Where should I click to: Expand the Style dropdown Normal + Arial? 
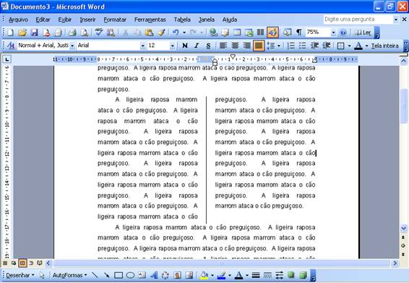pyautogui.click(x=72, y=46)
